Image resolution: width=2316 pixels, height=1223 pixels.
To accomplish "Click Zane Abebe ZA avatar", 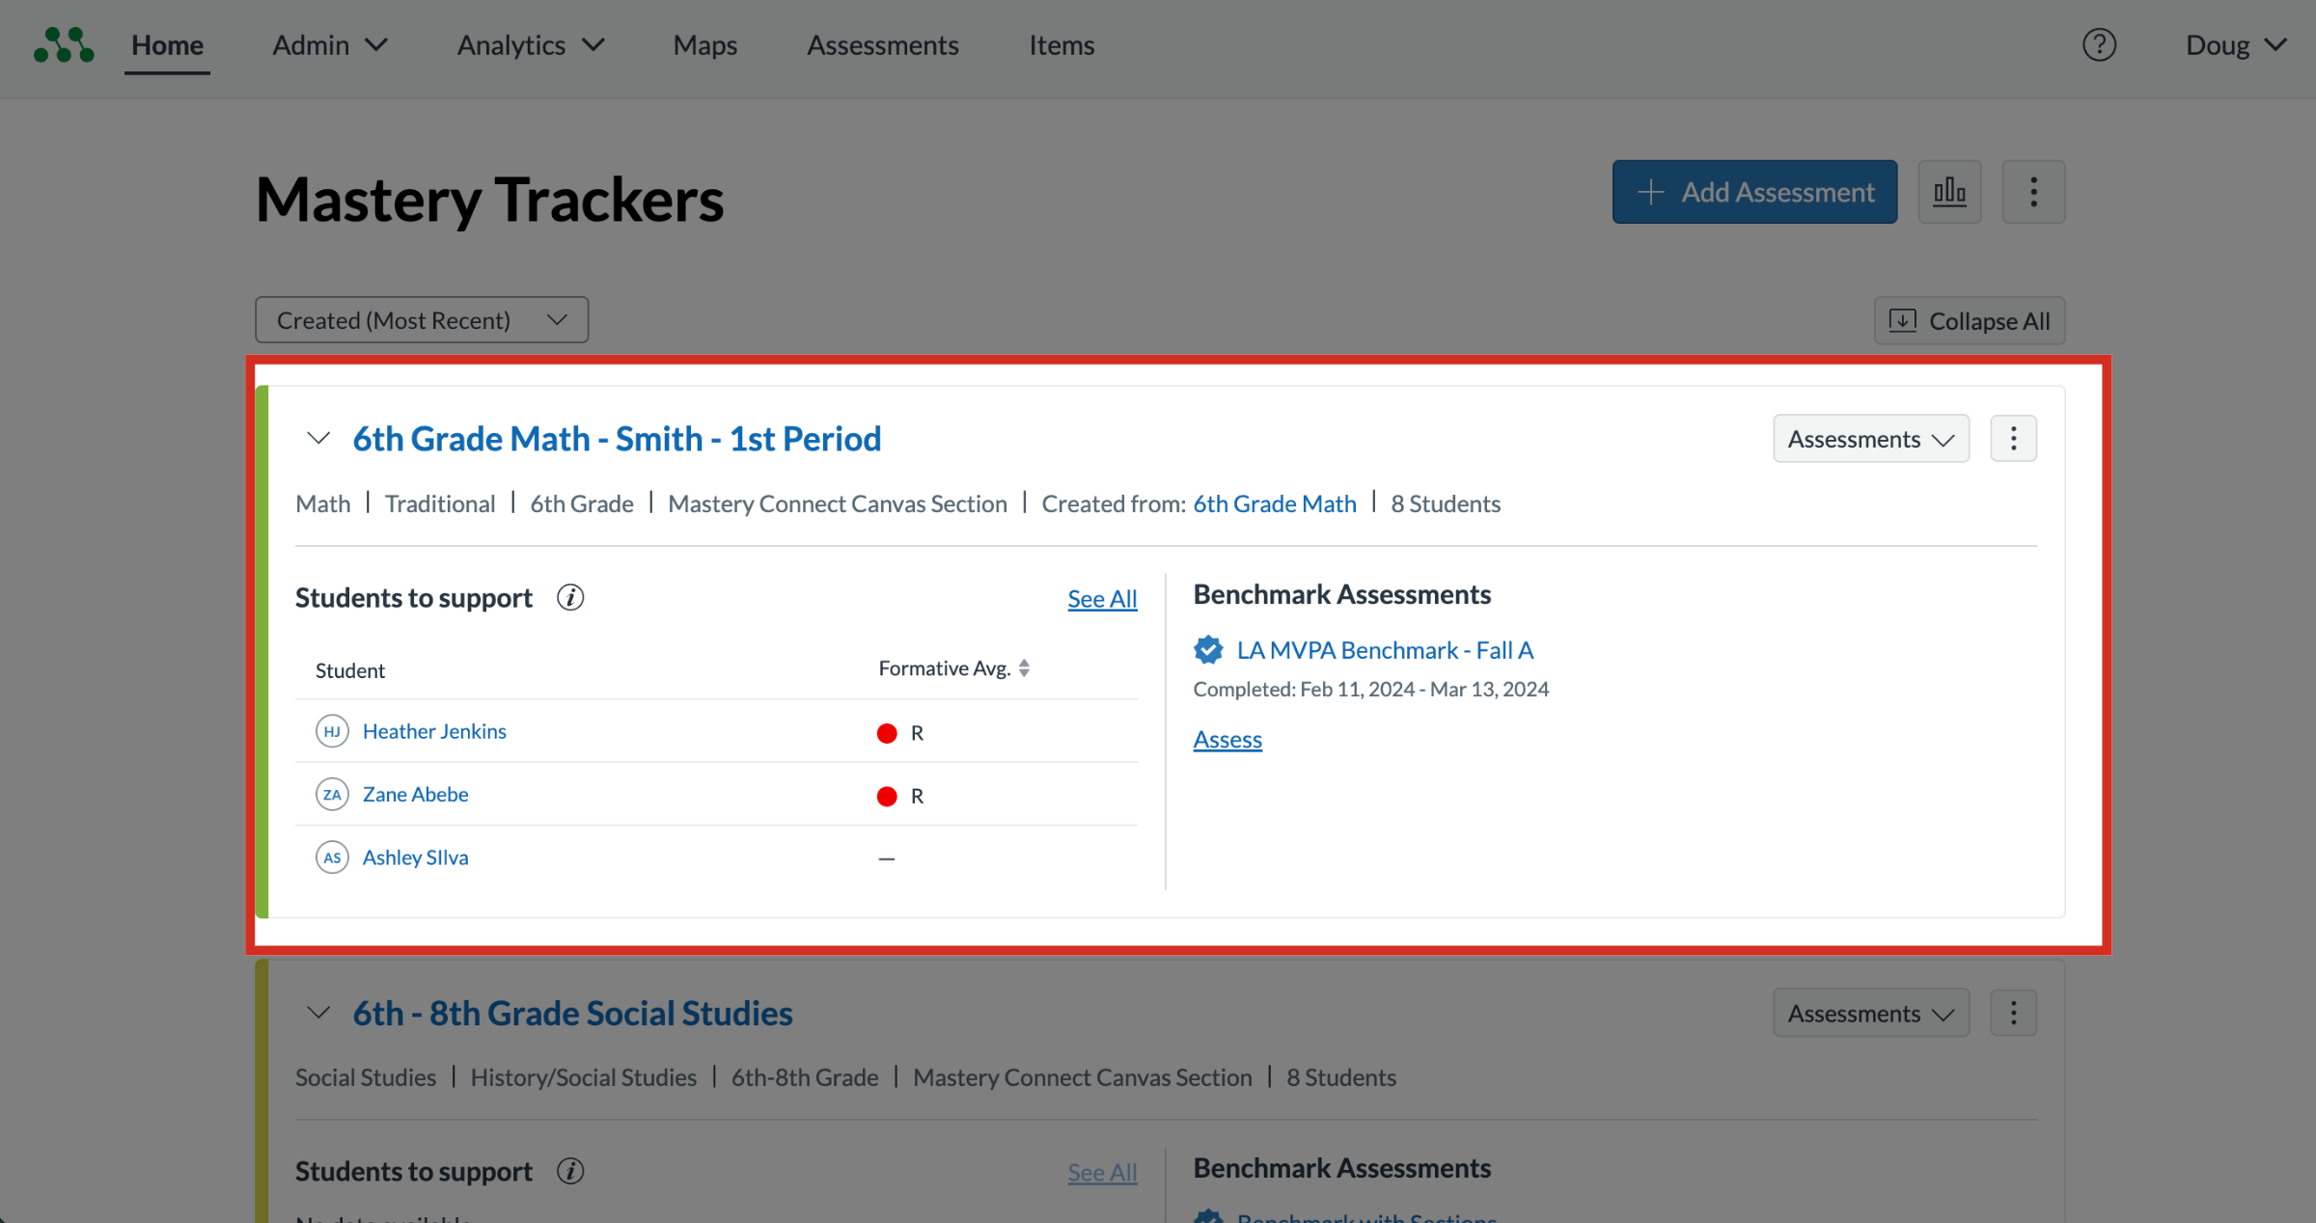I will (332, 795).
